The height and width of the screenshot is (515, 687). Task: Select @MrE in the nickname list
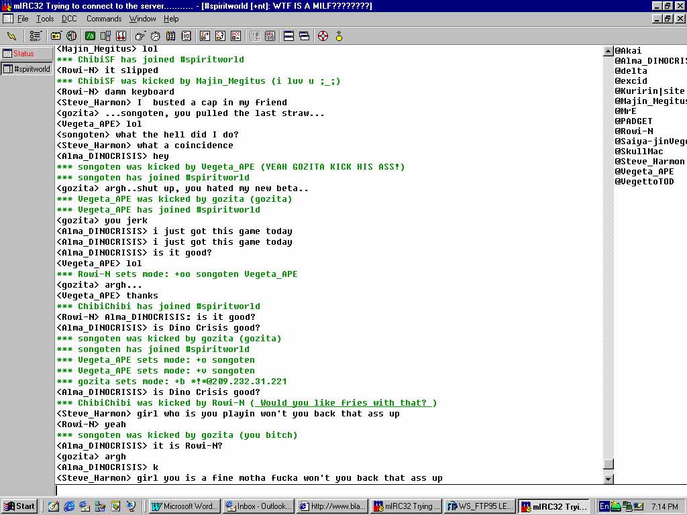coord(625,111)
